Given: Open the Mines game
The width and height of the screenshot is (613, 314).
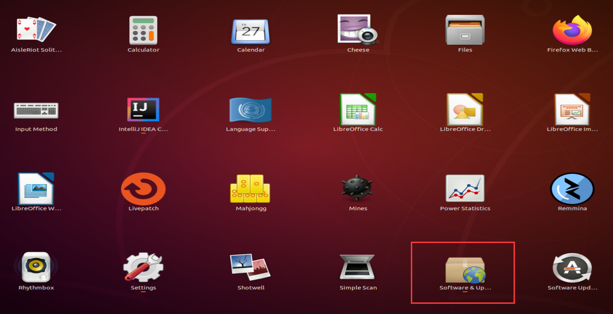Looking at the screenshot, I should pos(358,188).
